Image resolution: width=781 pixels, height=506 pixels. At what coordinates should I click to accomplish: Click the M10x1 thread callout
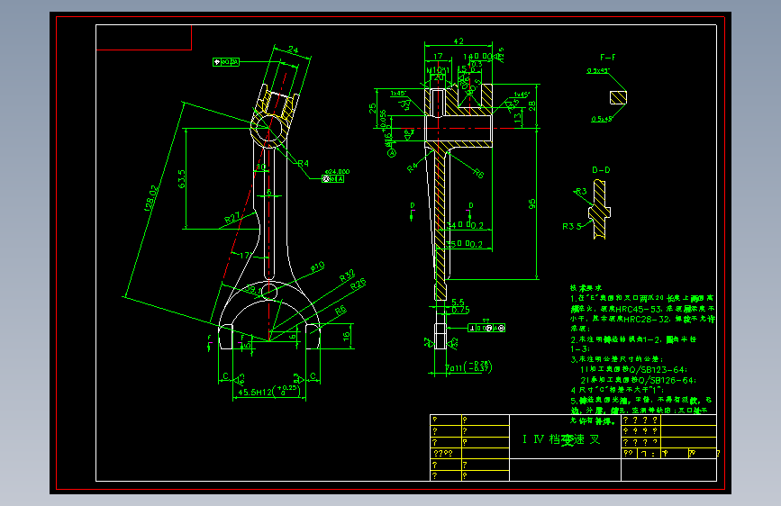pyautogui.click(x=438, y=69)
